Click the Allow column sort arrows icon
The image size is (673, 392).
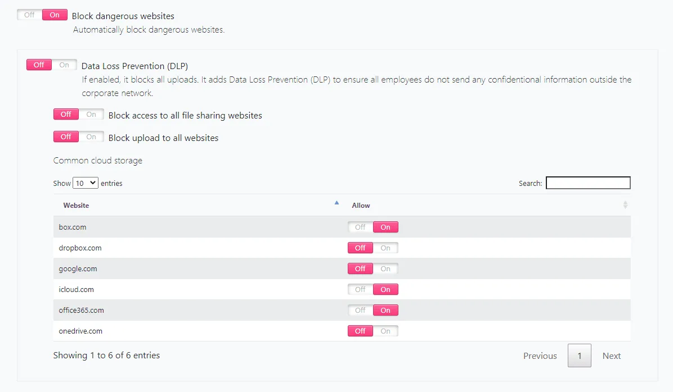(625, 206)
